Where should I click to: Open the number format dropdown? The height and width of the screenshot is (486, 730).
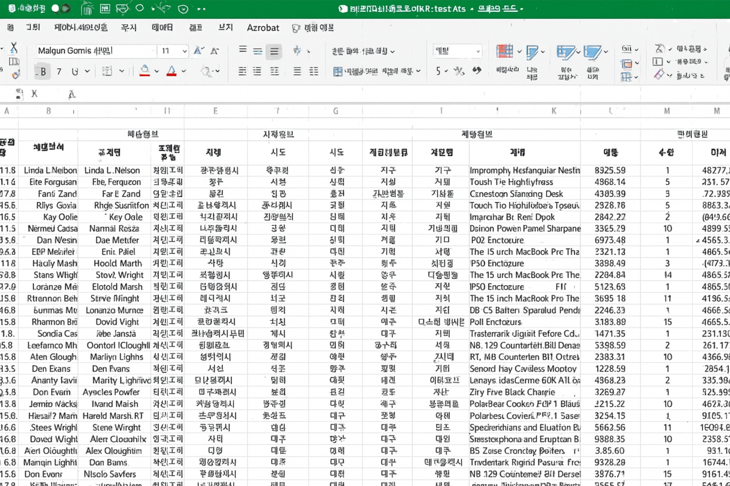pyautogui.click(x=478, y=51)
